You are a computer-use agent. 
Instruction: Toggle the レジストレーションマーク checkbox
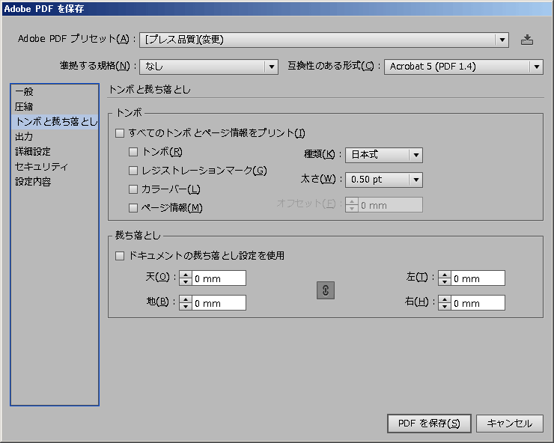[133, 171]
